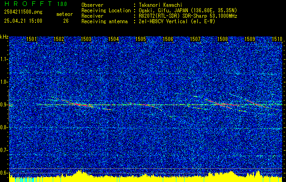Click the R820T2(RTL-SDR) receiver text
The height and width of the screenshot is (182, 286).
(188, 16)
